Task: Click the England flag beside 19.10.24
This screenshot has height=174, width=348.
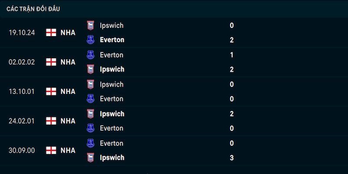Action: pyautogui.click(x=51, y=32)
